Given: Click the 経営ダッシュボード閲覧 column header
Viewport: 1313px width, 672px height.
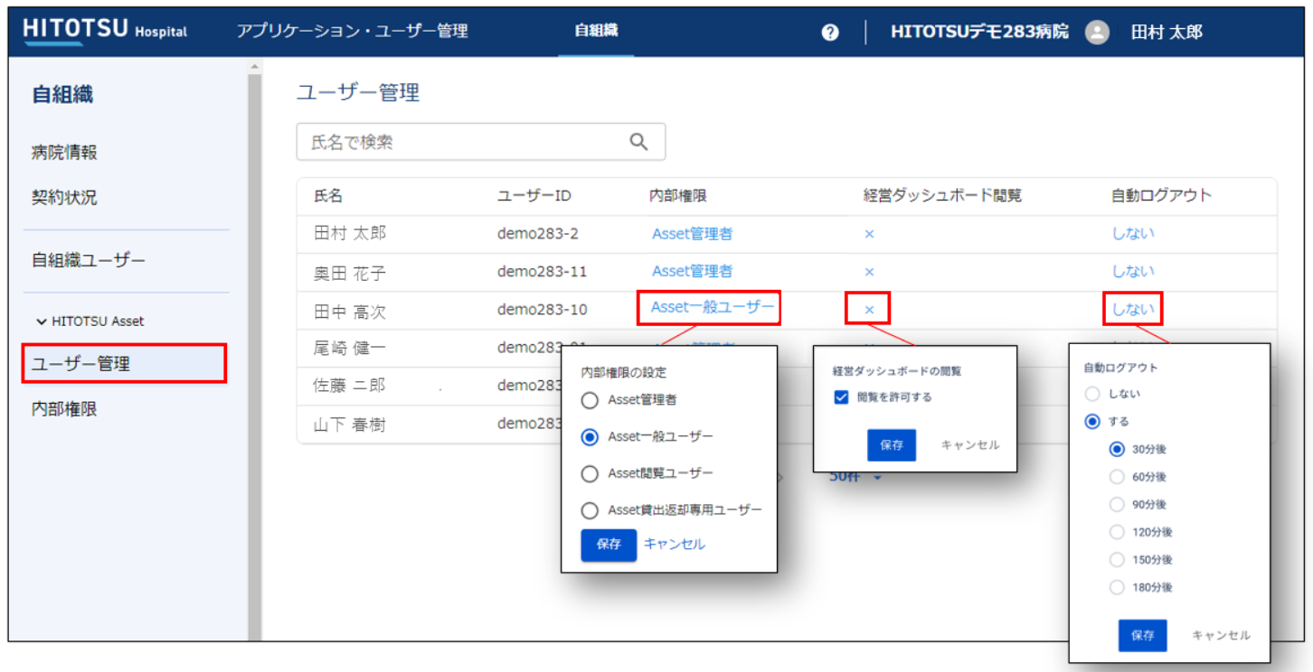Looking at the screenshot, I should [943, 196].
